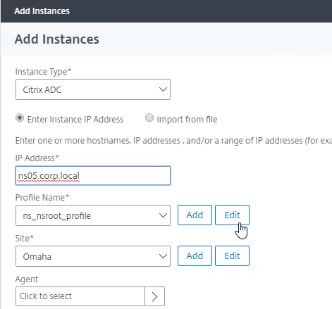This screenshot has height=309, width=332.
Task: Click the 'Profile Name*' field label
Action: tap(42, 198)
